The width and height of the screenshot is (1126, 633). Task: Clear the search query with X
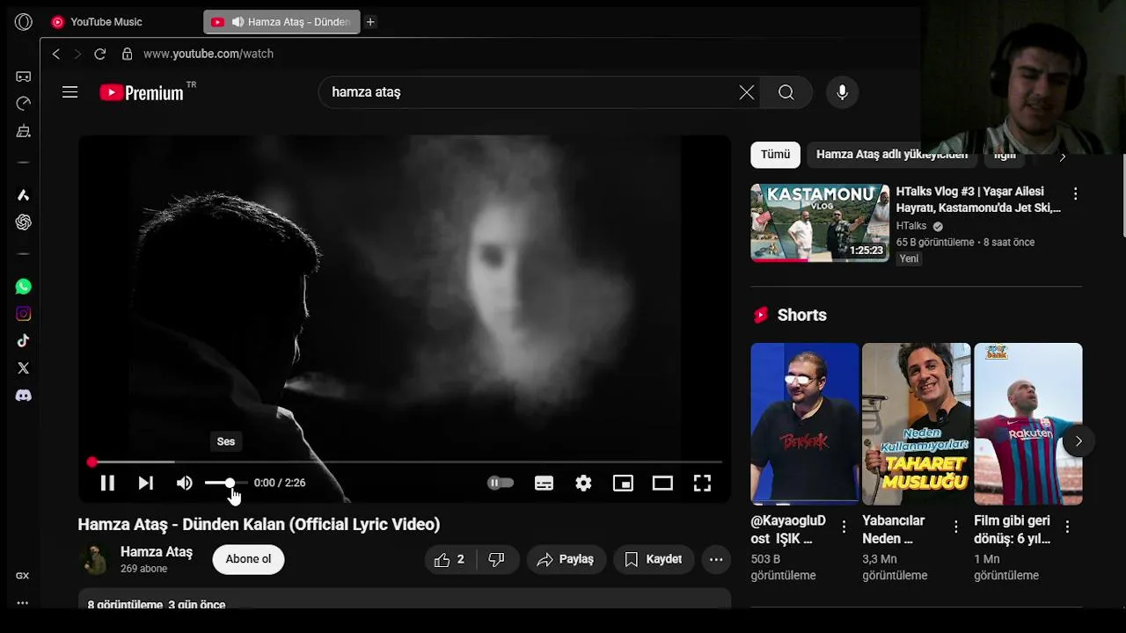point(747,92)
